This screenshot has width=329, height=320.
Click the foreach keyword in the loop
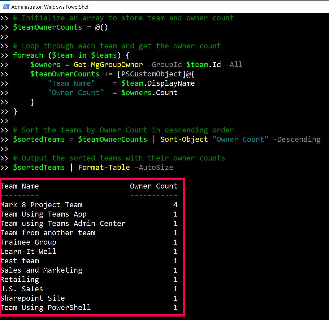[x=28, y=55]
